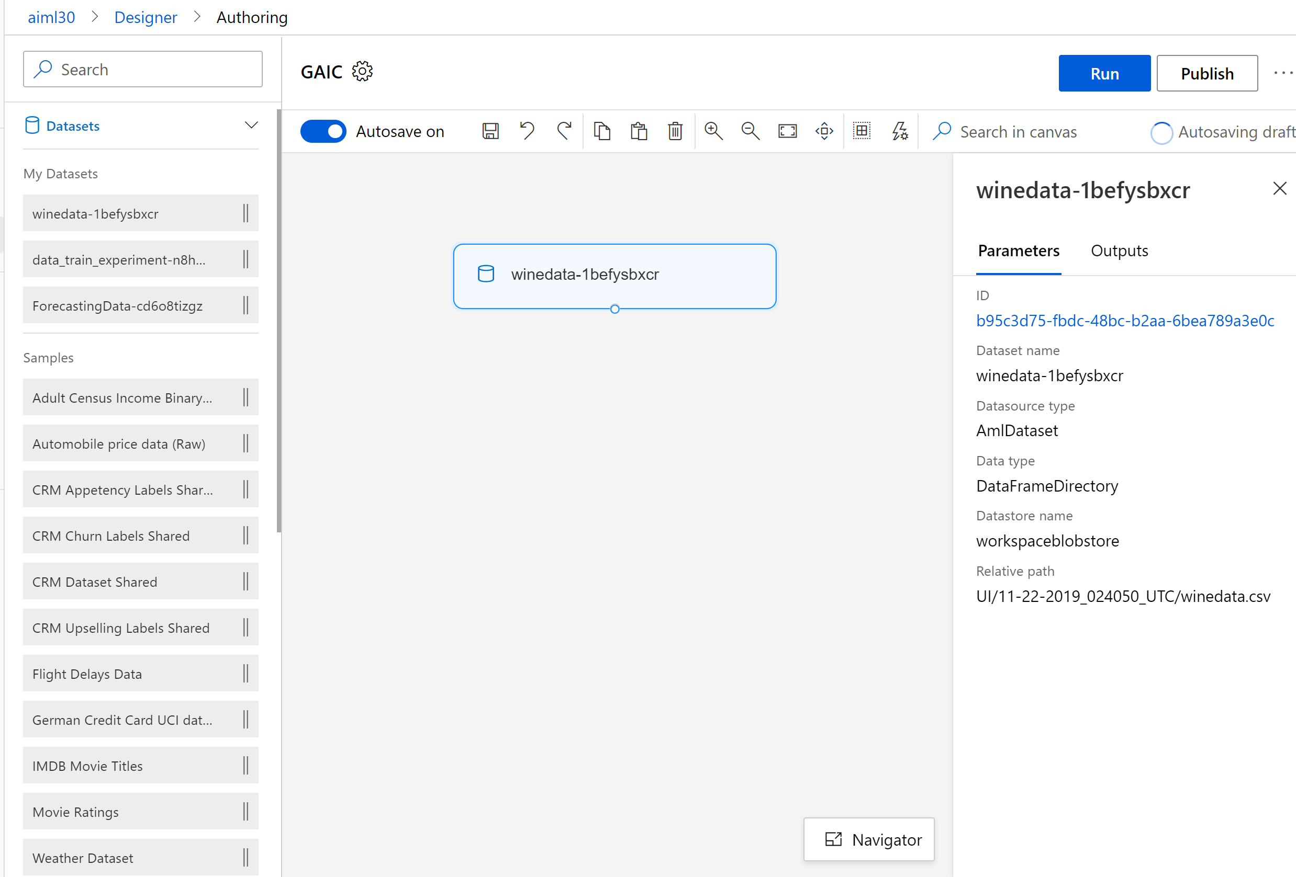Click the zoom to fit icon
Screen dimensions: 1296x877
(787, 131)
